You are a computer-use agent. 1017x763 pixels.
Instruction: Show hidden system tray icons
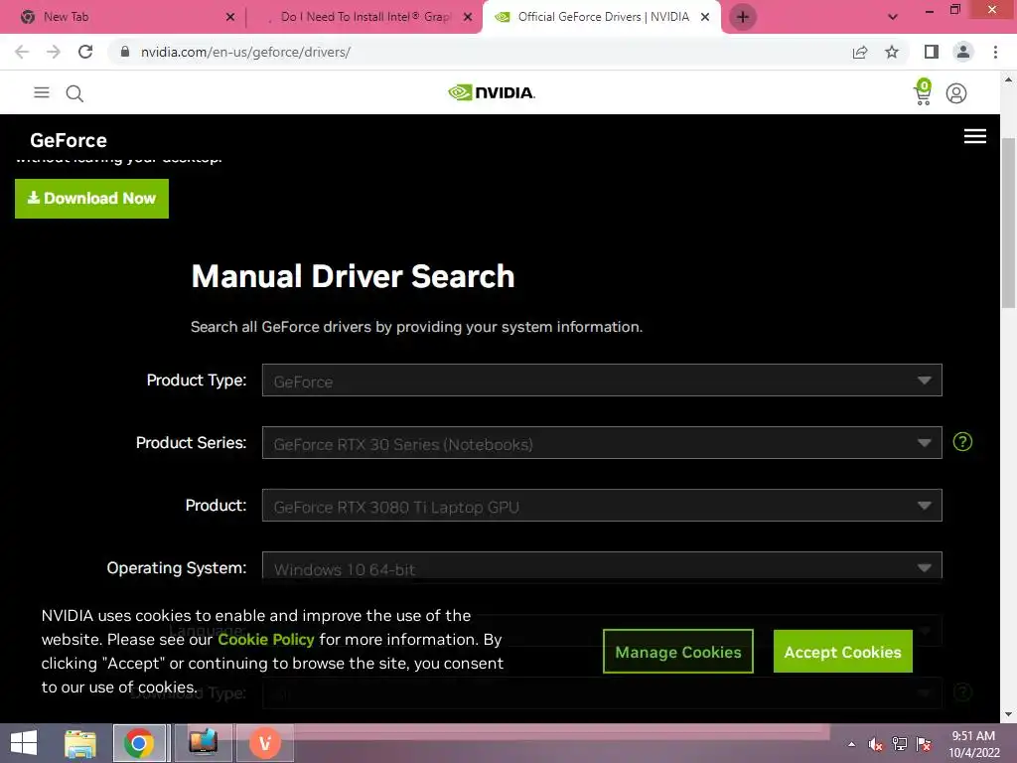851,744
